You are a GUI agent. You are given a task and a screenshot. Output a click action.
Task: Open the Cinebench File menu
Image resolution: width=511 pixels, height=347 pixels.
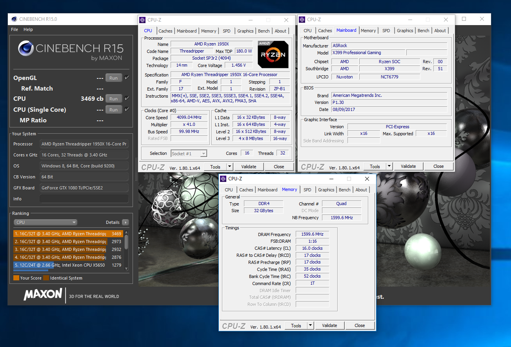tap(15, 29)
